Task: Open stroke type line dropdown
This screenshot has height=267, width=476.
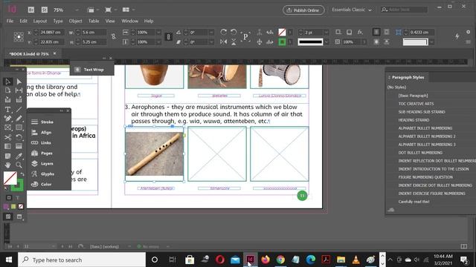Action: (x=327, y=42)
